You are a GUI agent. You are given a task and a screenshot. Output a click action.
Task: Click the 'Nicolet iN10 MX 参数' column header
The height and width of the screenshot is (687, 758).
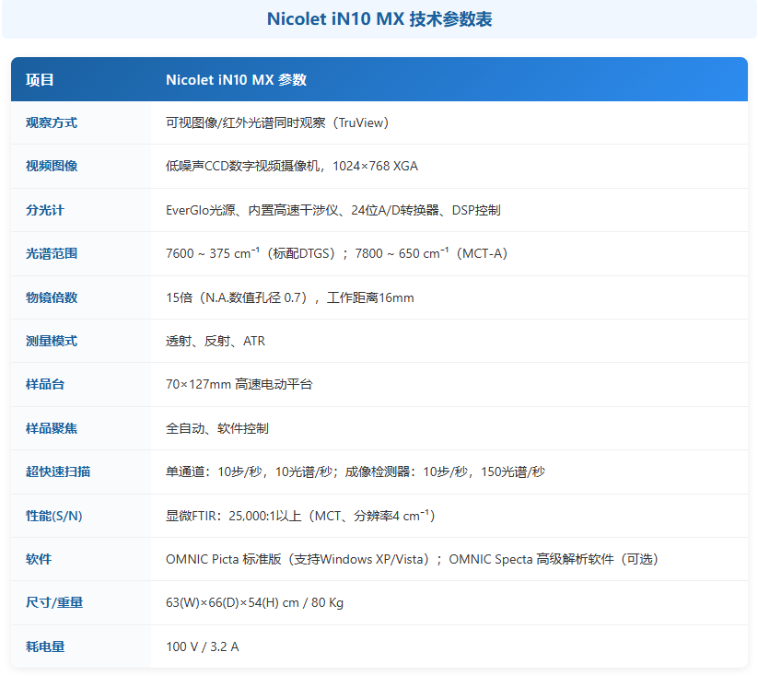coord(237,80)
